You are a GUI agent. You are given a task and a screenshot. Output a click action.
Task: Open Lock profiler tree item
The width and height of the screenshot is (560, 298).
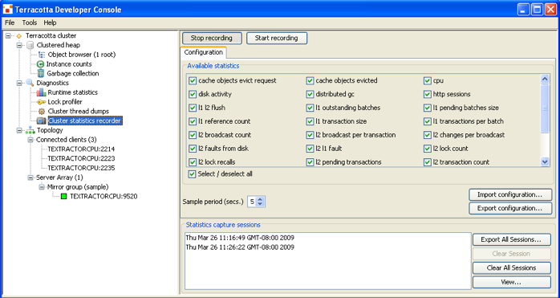coord(65,102)
